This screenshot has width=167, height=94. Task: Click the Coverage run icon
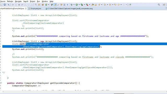(x=82, y=5)
